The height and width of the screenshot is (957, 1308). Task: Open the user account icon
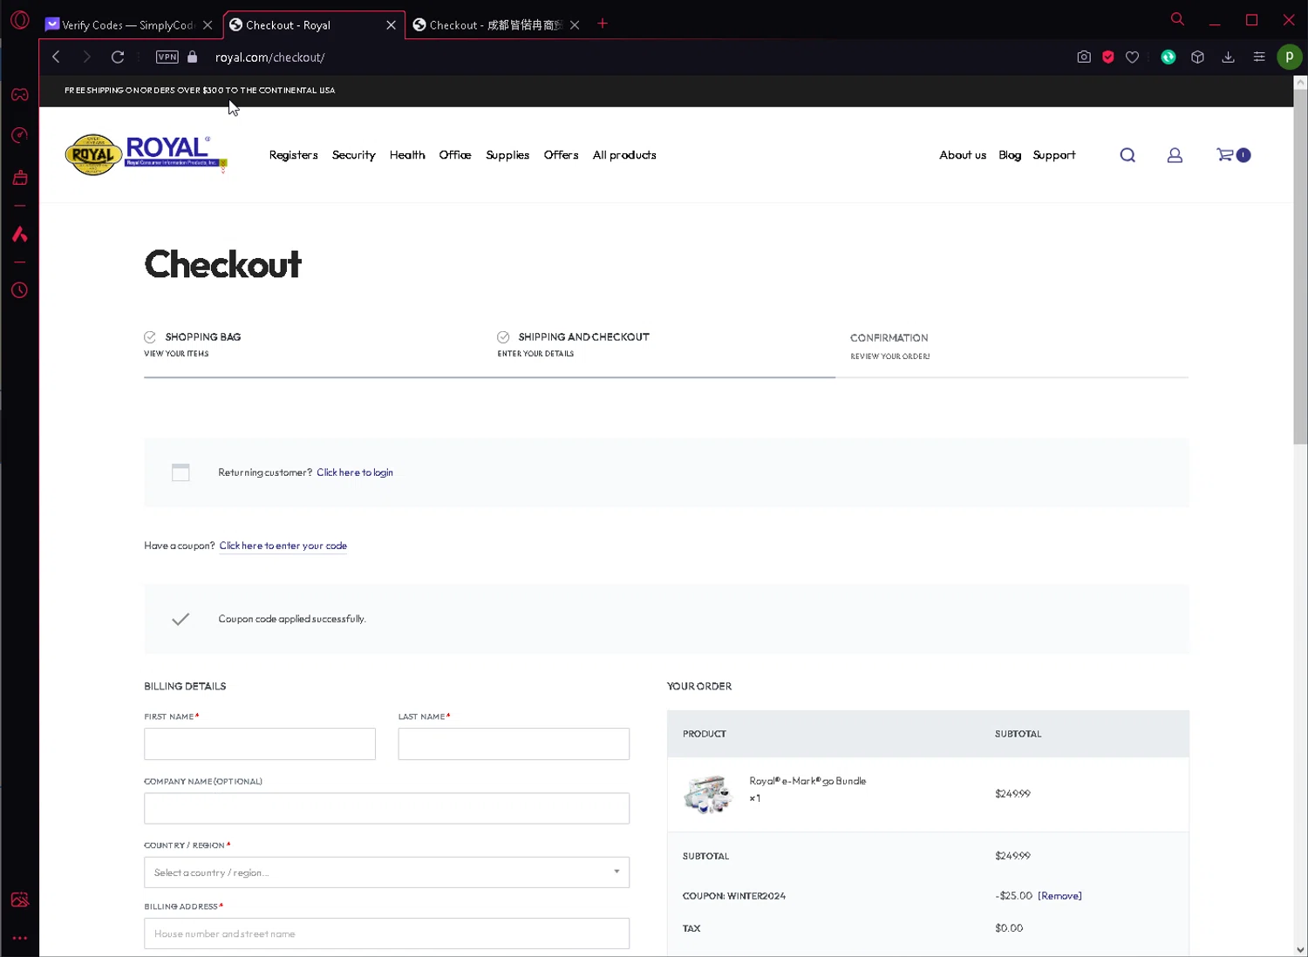point(1175,155)
